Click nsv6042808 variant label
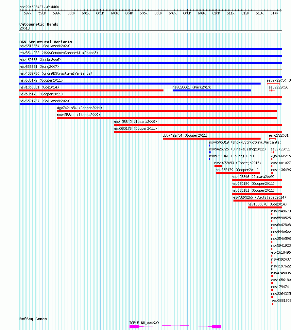The height and width of the screenshot is (330, 291). coord(281,225)
